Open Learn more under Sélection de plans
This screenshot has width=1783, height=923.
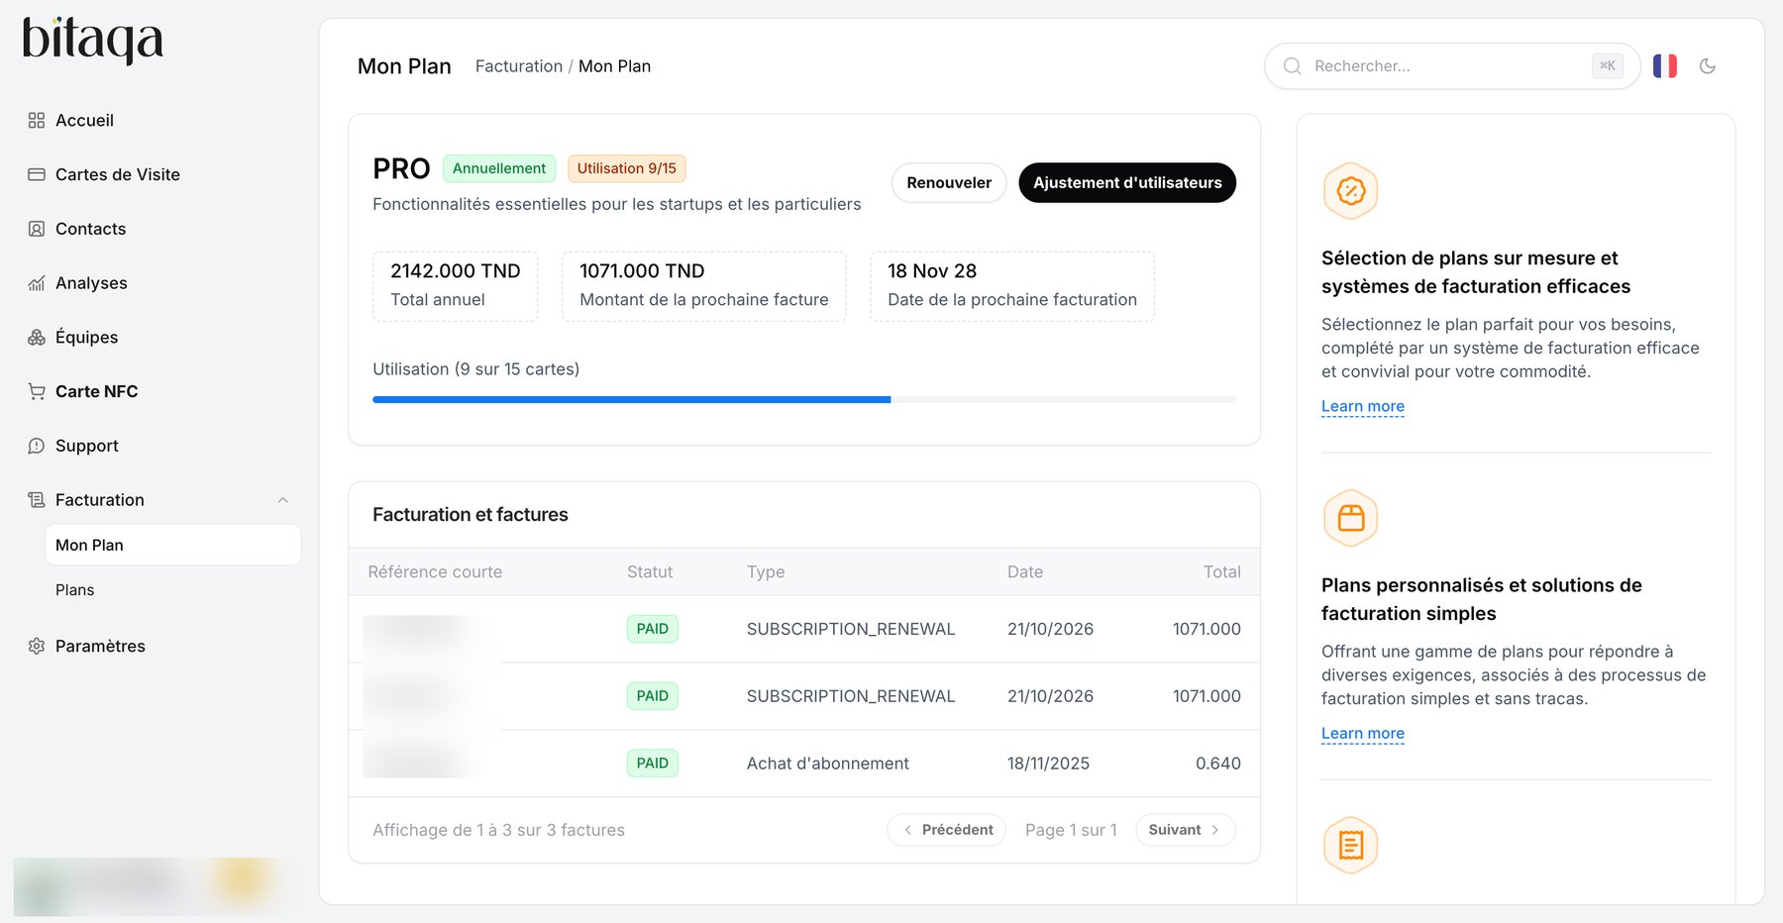click(1363, 406)
